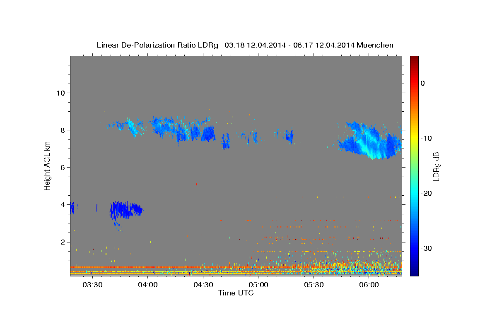Click the cloud layer at 8 km near 04:15
This screenshot has height=331, width=497.
click(182, 129)
